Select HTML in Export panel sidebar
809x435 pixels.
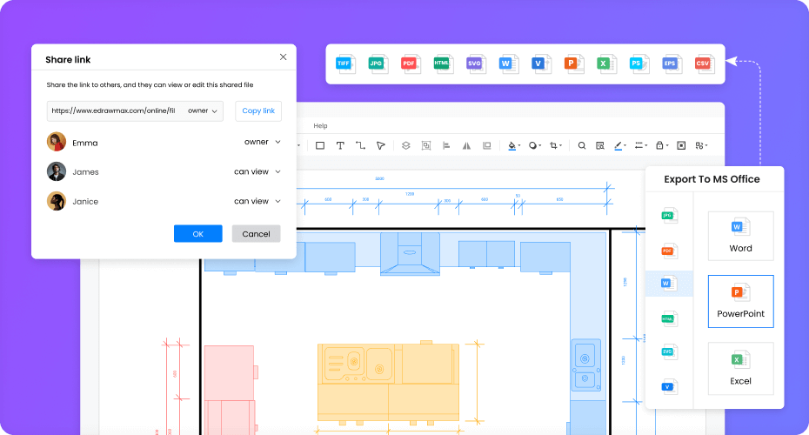click(669, 319)
